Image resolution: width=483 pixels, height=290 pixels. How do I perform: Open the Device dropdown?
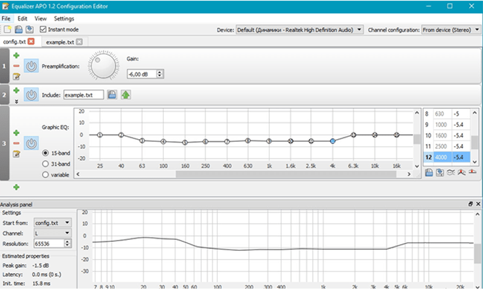coord(299,29)
